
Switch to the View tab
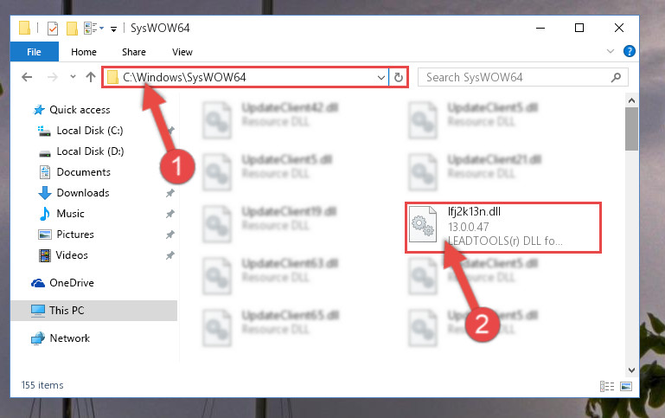click(182, 52)
